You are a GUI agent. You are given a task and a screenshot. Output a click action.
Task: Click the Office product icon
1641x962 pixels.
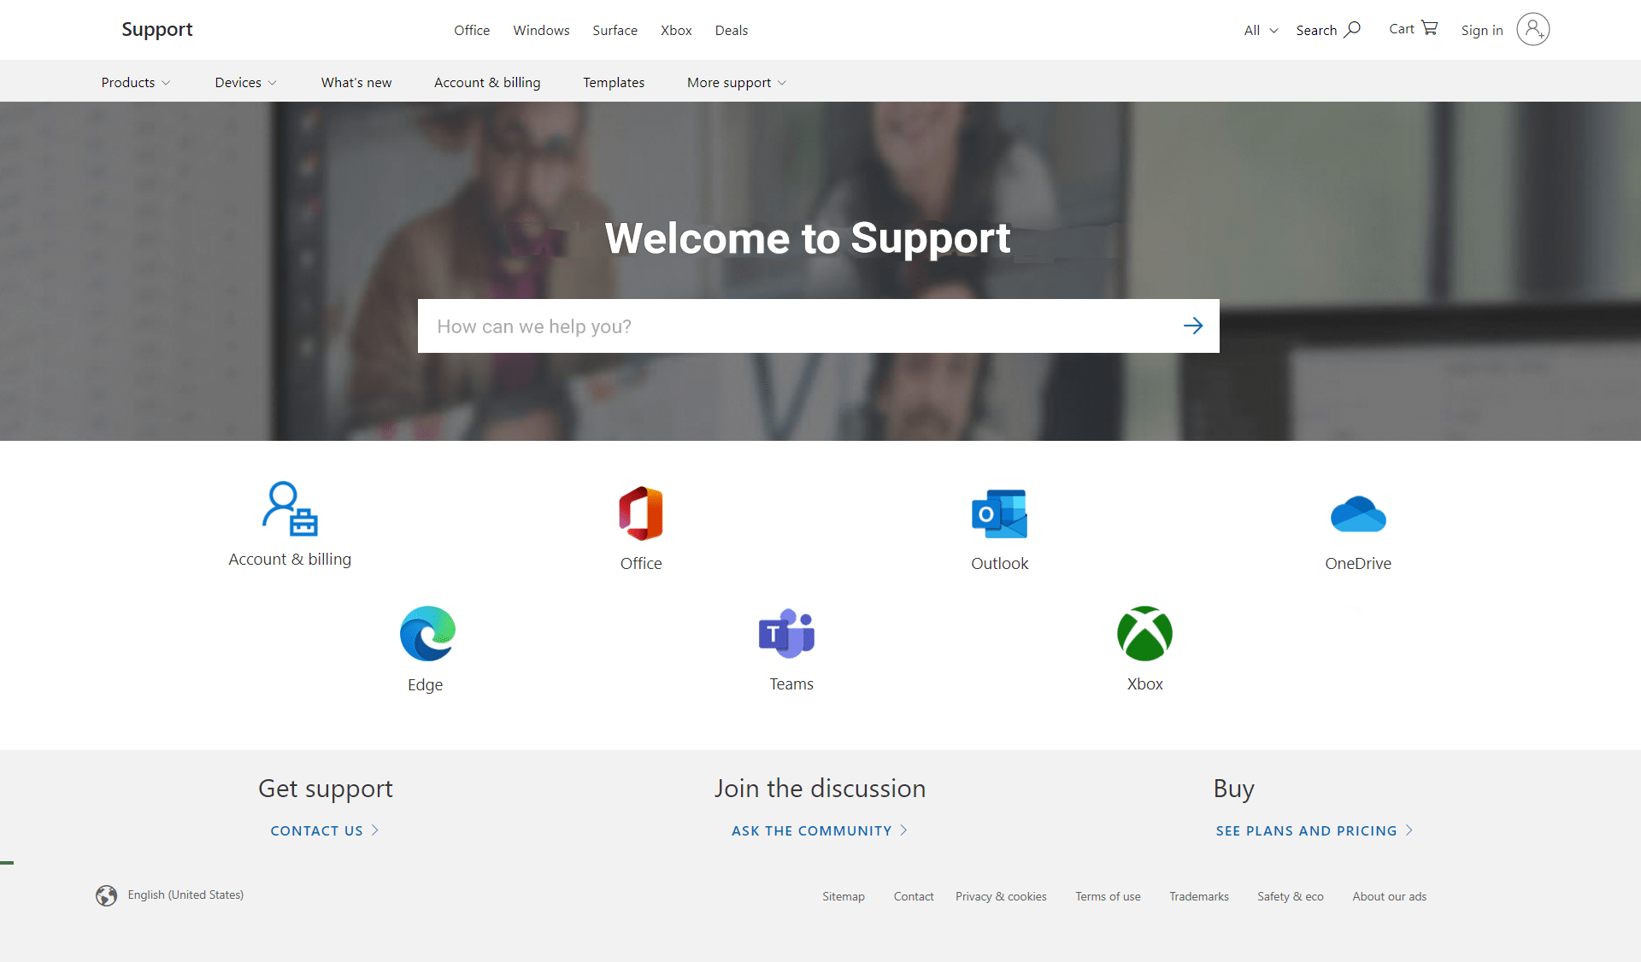[641, 513]
